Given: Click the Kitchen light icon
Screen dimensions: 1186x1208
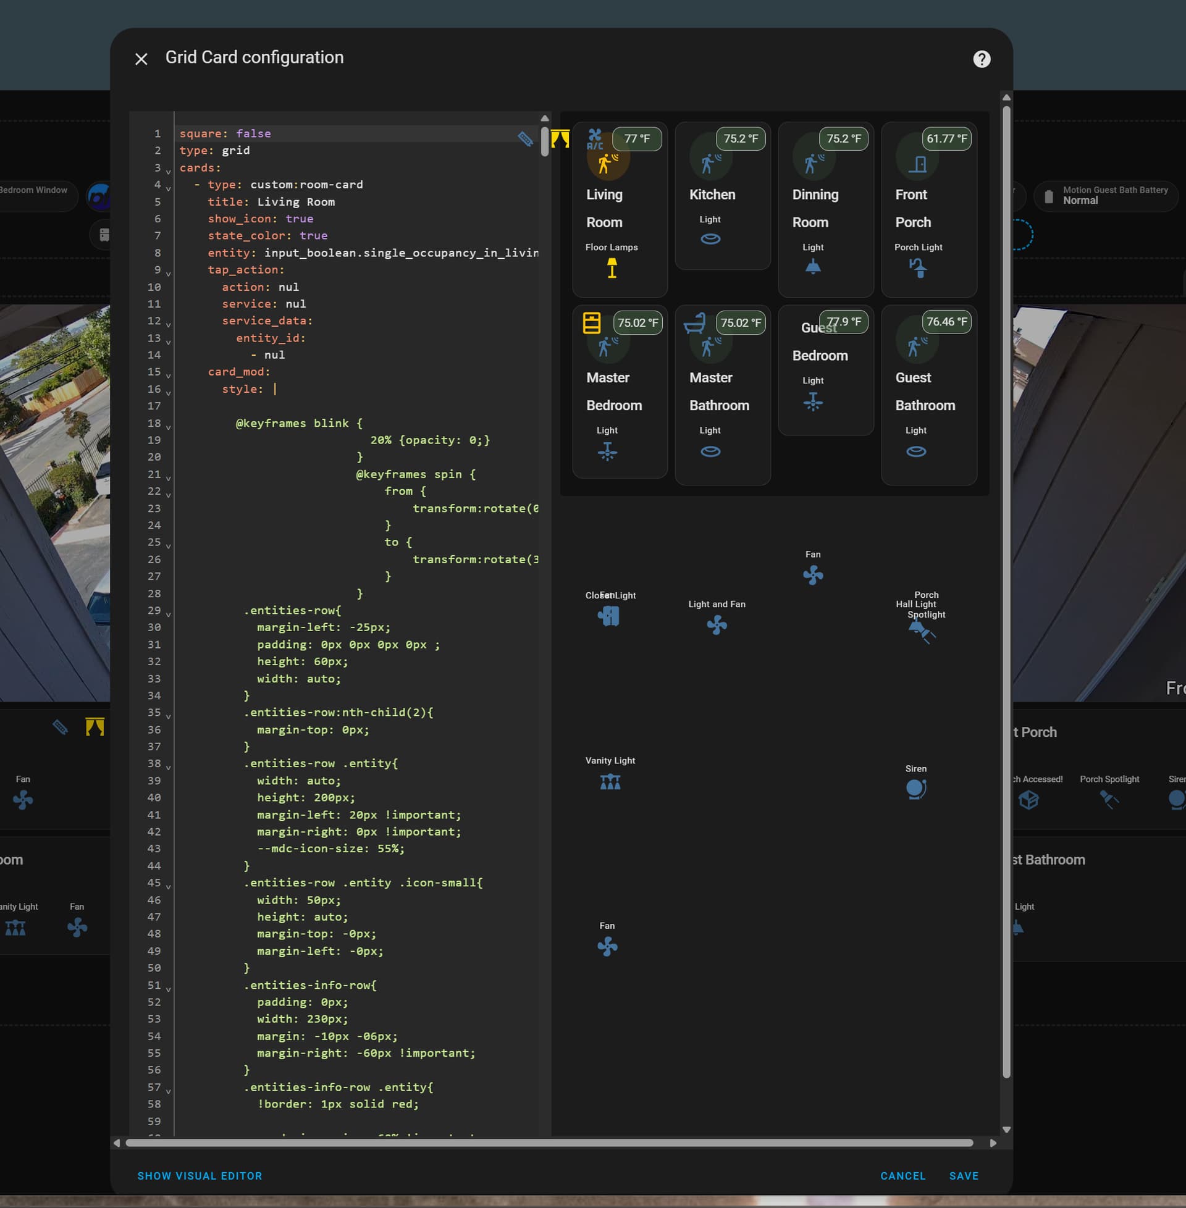Looking at the screenshot, I should [710, 238].
